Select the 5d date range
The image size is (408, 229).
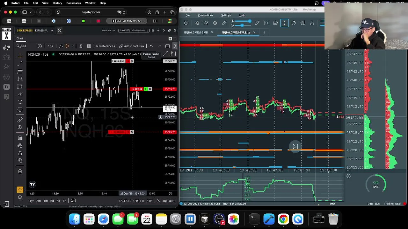[x=52, y=201]
